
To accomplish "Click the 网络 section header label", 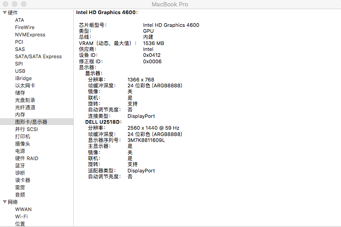I will point(13,202).
